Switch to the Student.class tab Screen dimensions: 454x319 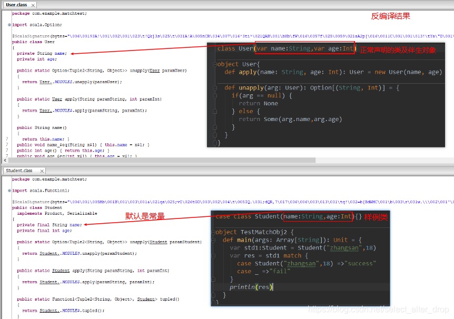19,171
